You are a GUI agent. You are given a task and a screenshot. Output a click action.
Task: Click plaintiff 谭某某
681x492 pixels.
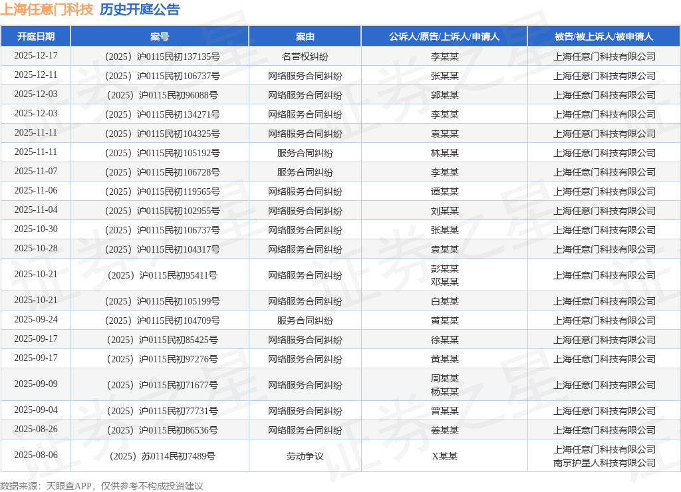click(x=445, y=191)
